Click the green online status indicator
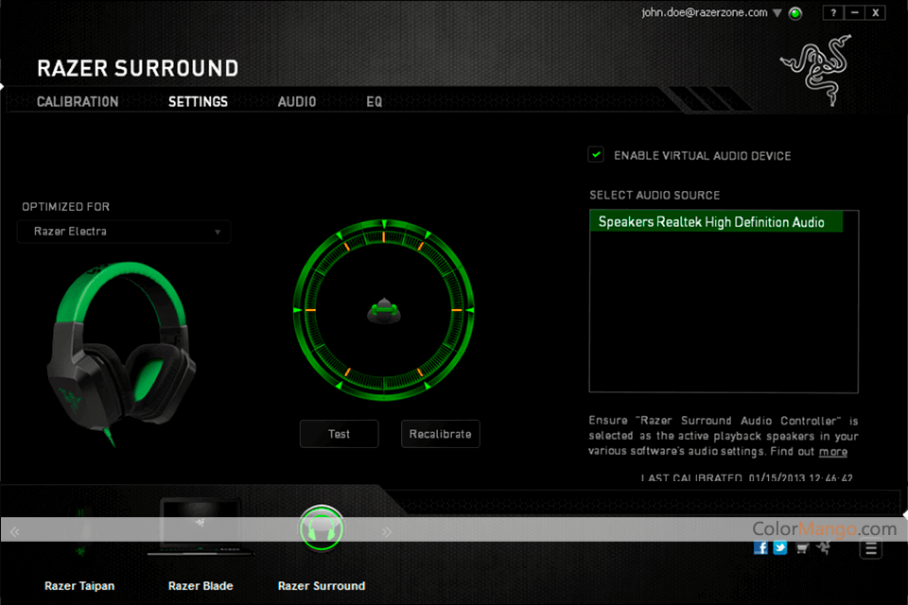This screenshot has width=908, height=605. point(795,13)
